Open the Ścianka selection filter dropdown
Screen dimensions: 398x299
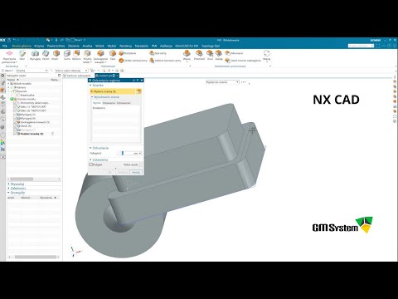coord(32,71)
